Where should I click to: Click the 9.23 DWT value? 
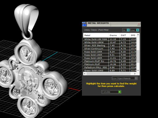(123, 64)
